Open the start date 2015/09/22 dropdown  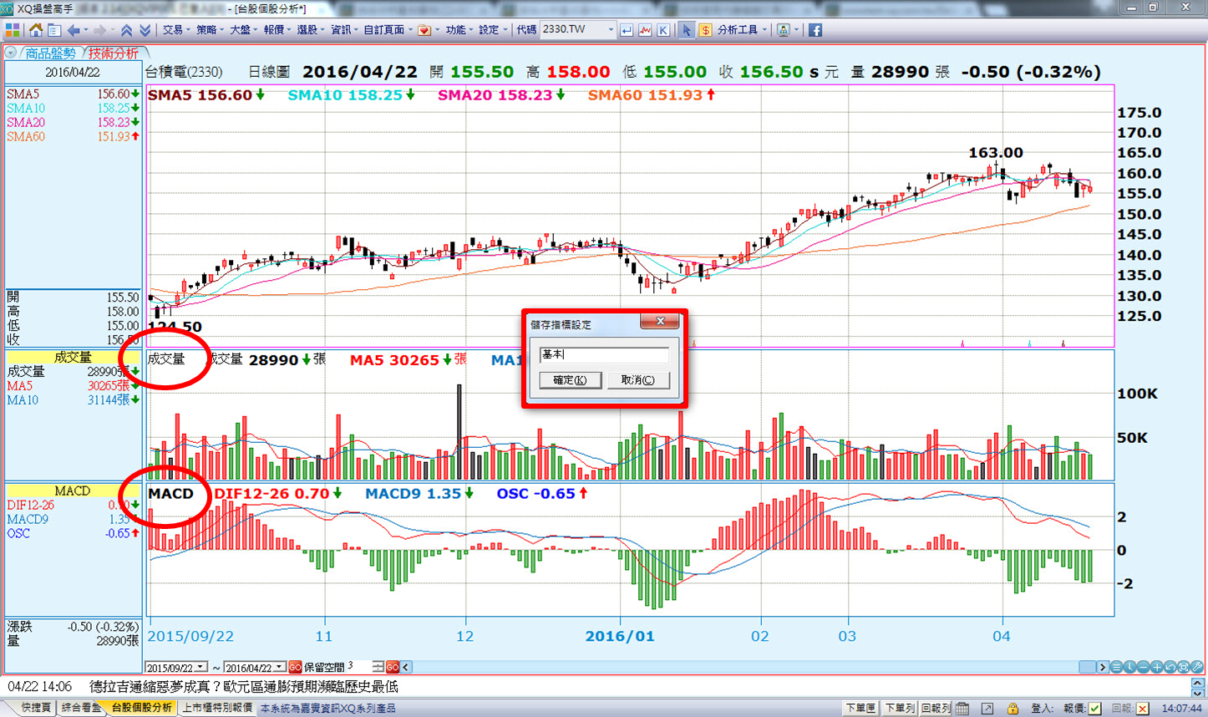point(201,668)
